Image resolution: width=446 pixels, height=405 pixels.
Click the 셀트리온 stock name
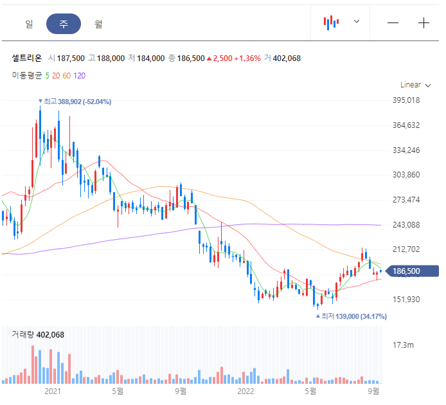click(27, 59)
